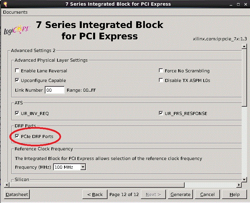Toggle UR_PRS_RESPONSE checkbox

[161, 113]
